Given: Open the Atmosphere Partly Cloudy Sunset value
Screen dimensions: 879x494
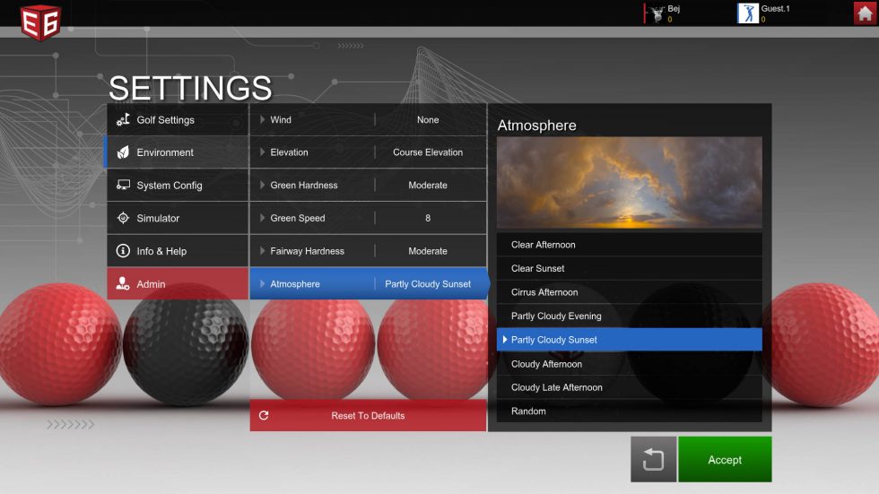Looking at the screenshot, I should tap(428, 284).
